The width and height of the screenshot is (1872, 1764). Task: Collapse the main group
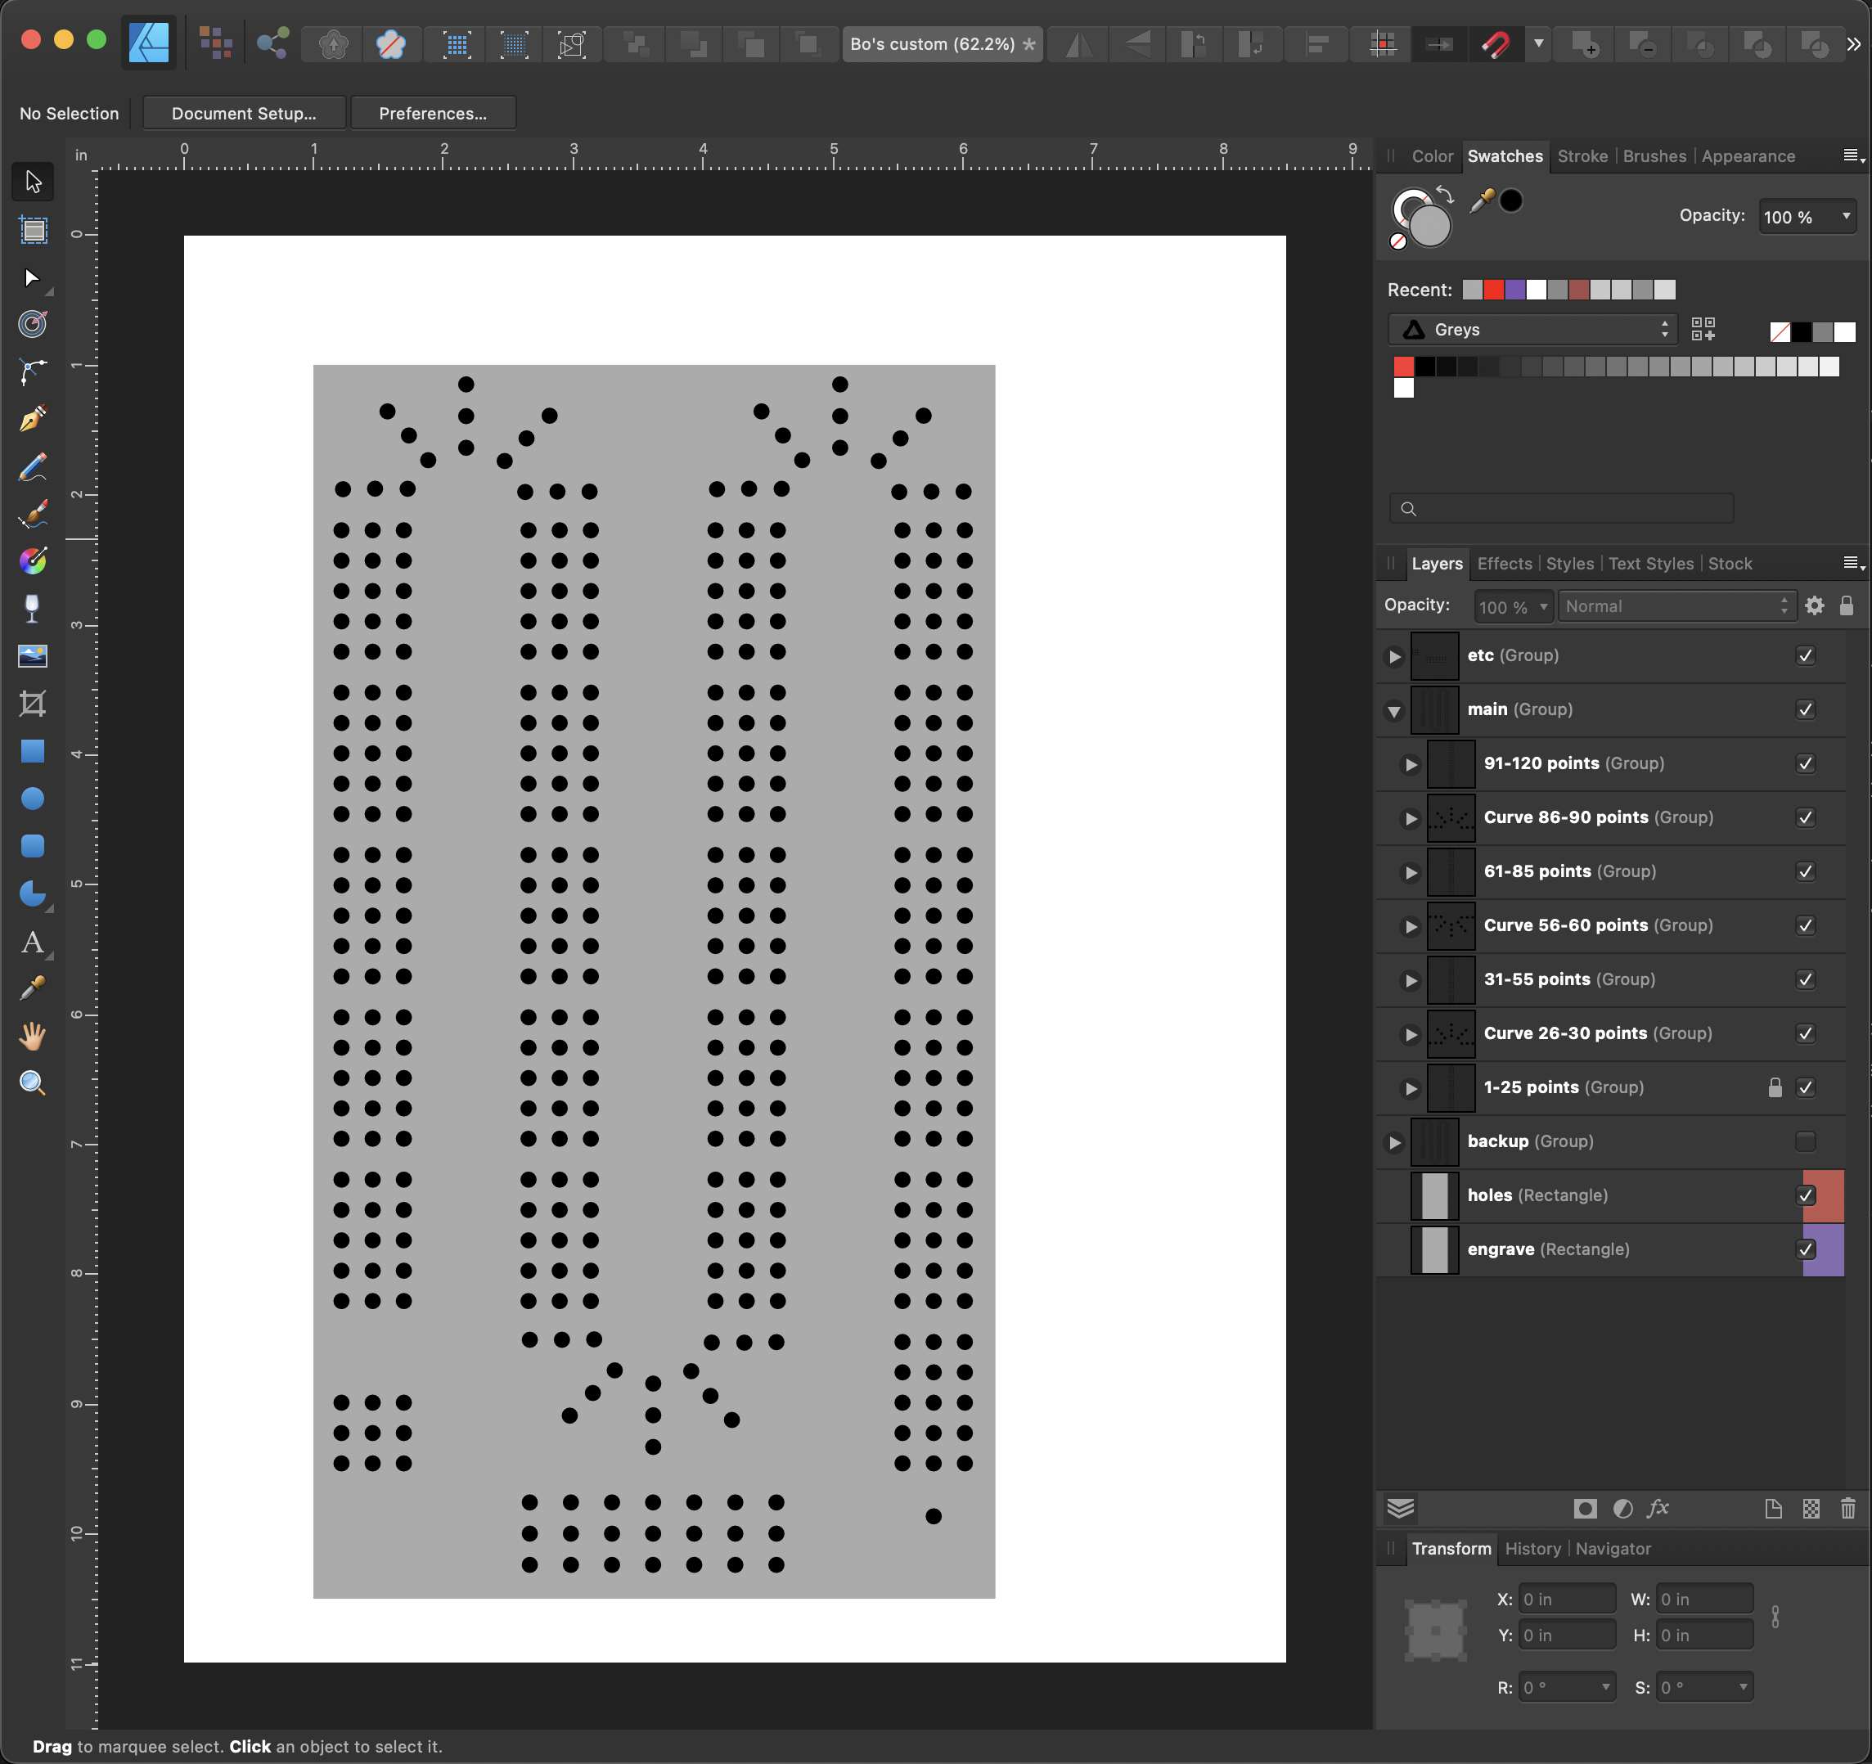click(1394, 711)
